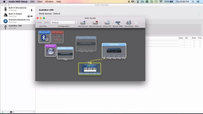Select AudioBox USB in device list

point(18,27)
